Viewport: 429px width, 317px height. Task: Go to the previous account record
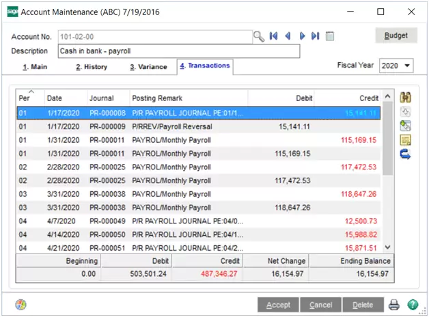coord(288,36)
